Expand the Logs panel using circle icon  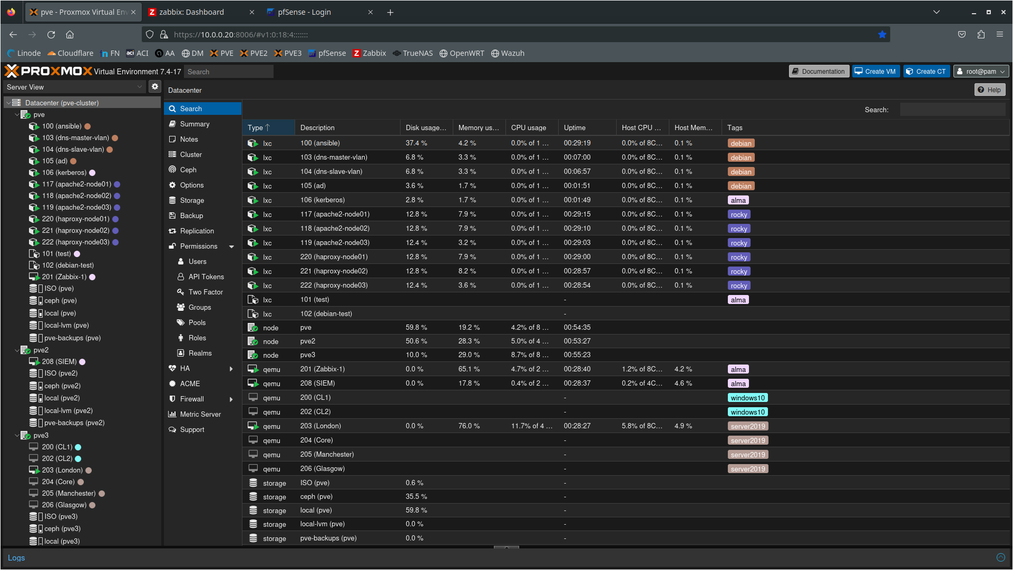[1001, 557]
